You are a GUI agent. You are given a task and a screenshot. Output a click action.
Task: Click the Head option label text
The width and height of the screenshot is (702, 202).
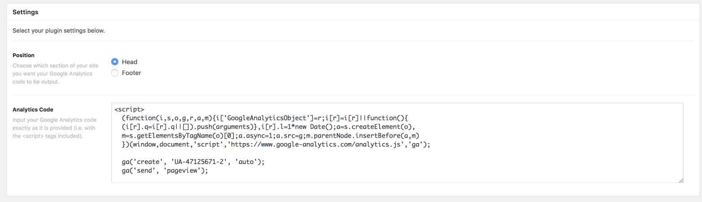tap(130, 62)
